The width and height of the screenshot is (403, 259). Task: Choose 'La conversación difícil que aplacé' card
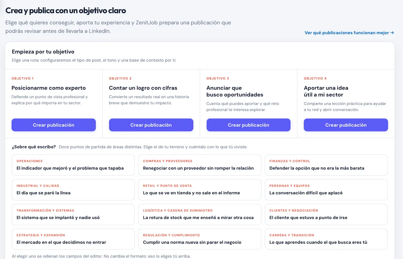[x=326, y=190]
